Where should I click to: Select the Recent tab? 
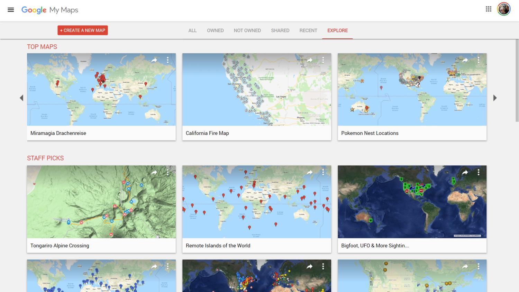click(x=308, y=30)
